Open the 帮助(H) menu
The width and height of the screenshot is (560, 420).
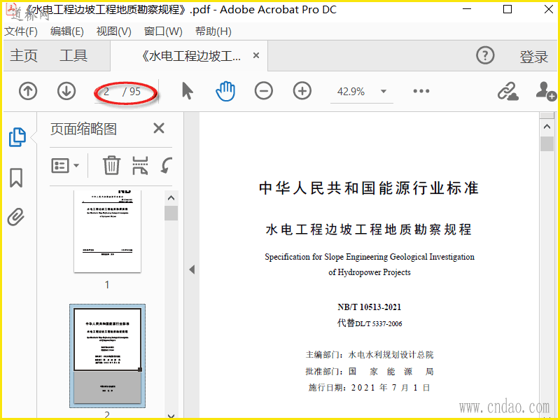click(213, 31)
